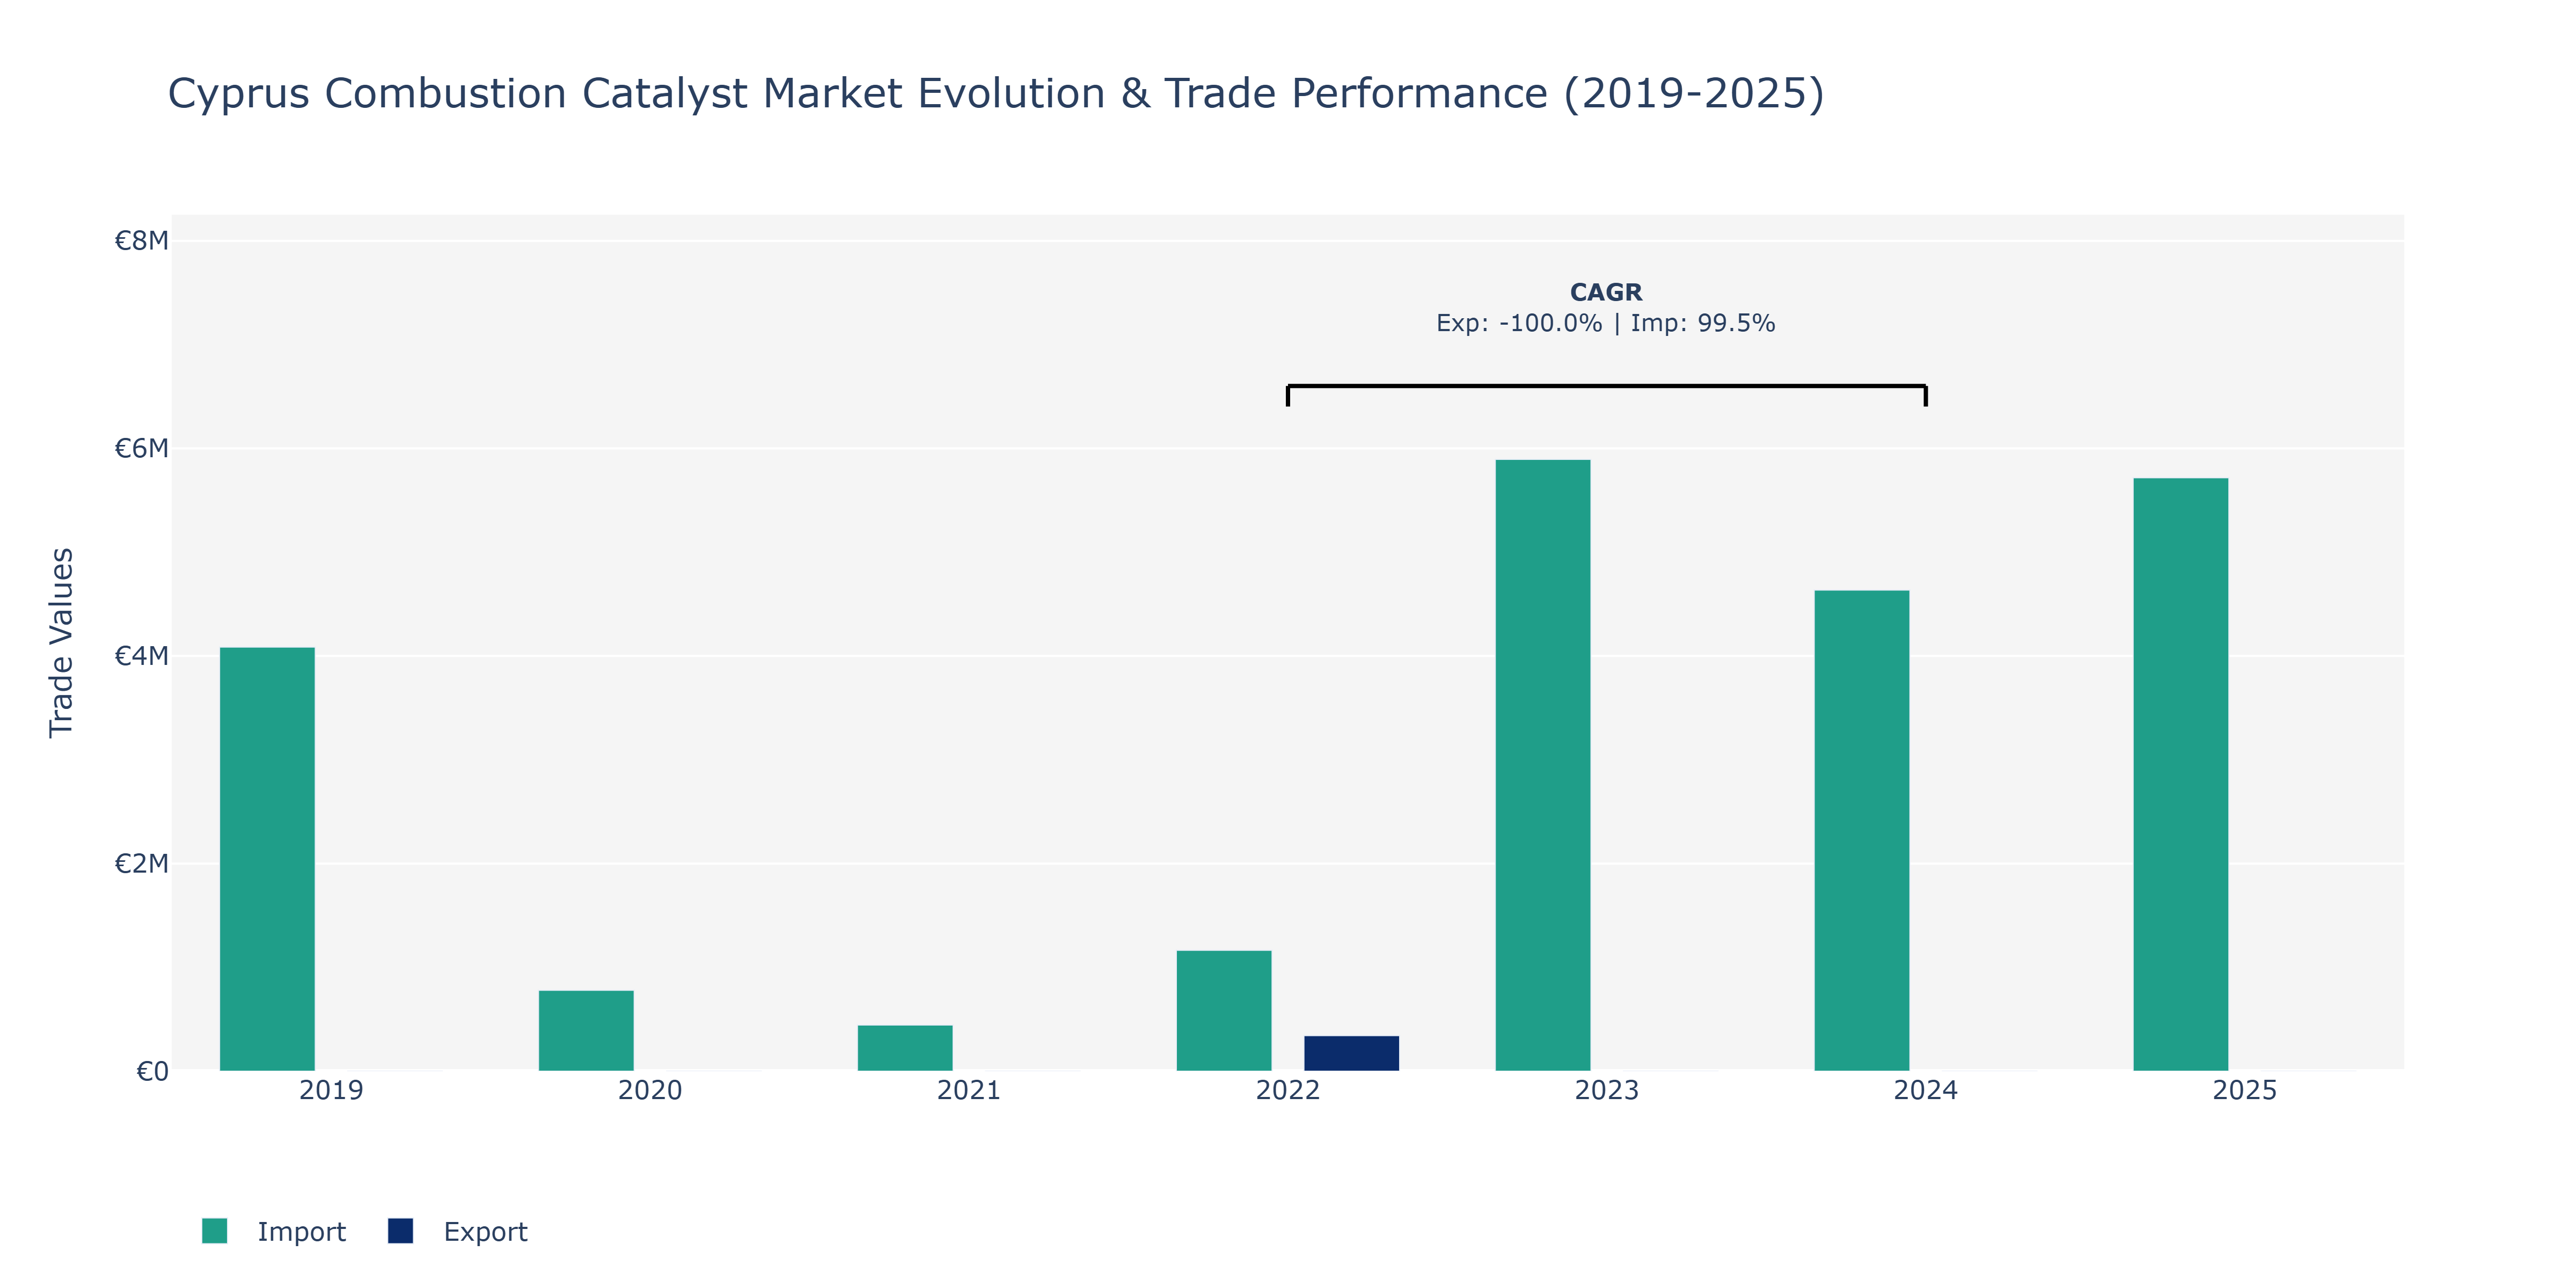Select the 2021 Import bar

(905, 1048)
